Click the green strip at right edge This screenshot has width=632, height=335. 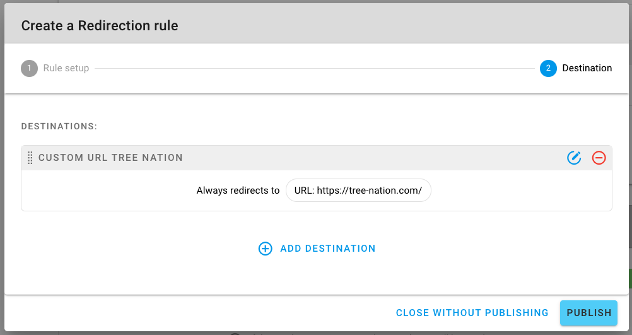tap(630, 279)
